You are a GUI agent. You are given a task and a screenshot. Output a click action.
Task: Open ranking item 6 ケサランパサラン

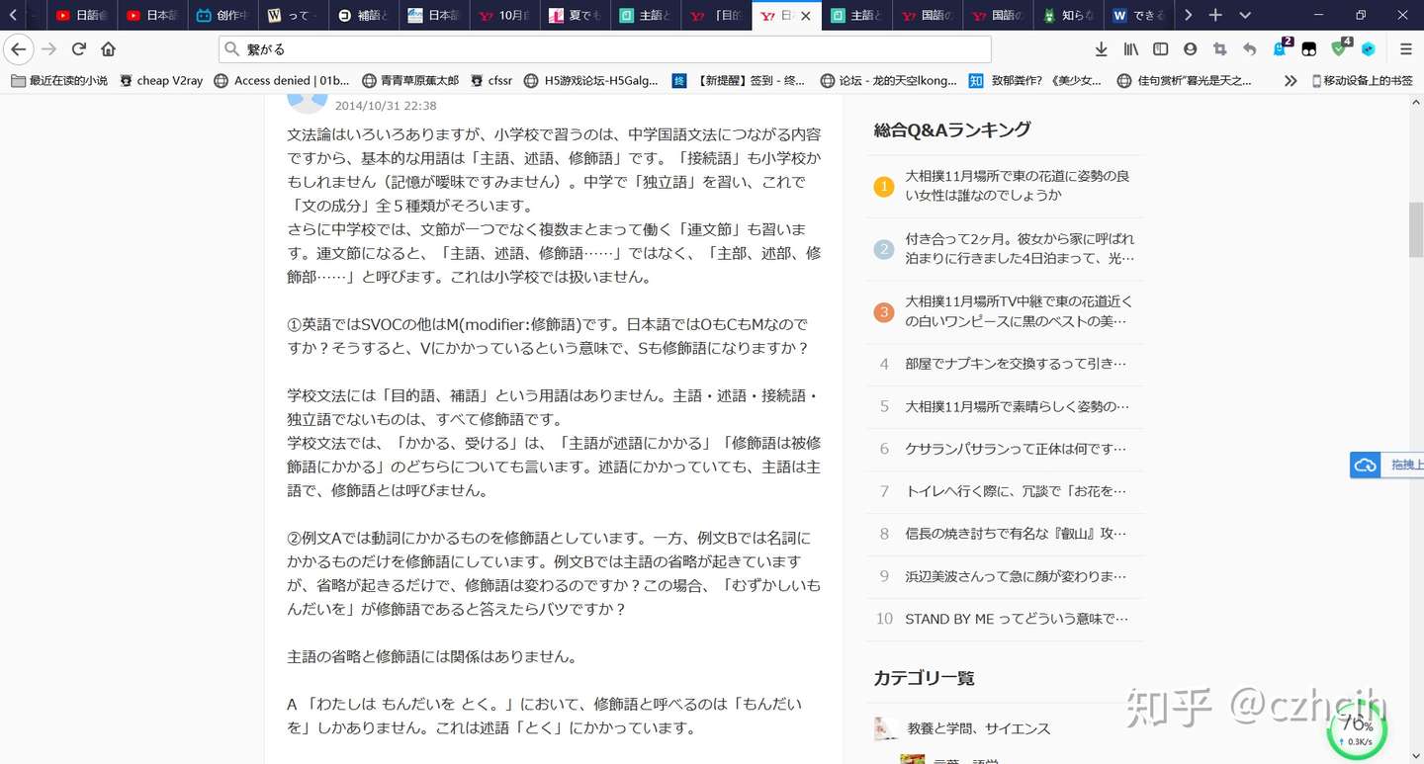tap(1006, 449)
